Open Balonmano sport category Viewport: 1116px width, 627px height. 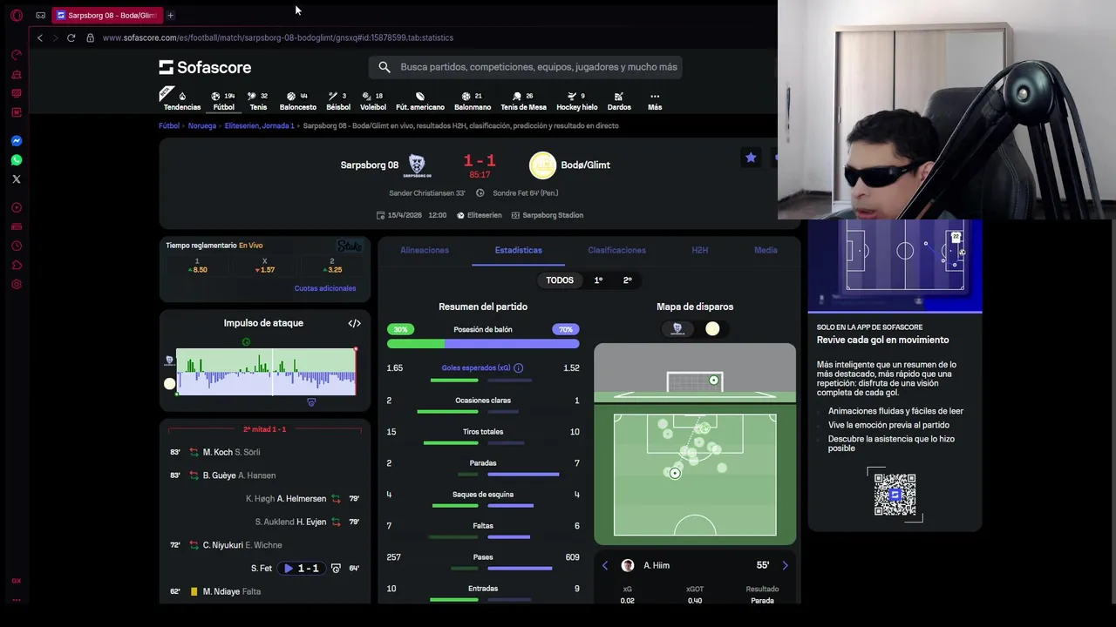coord(473,101)
